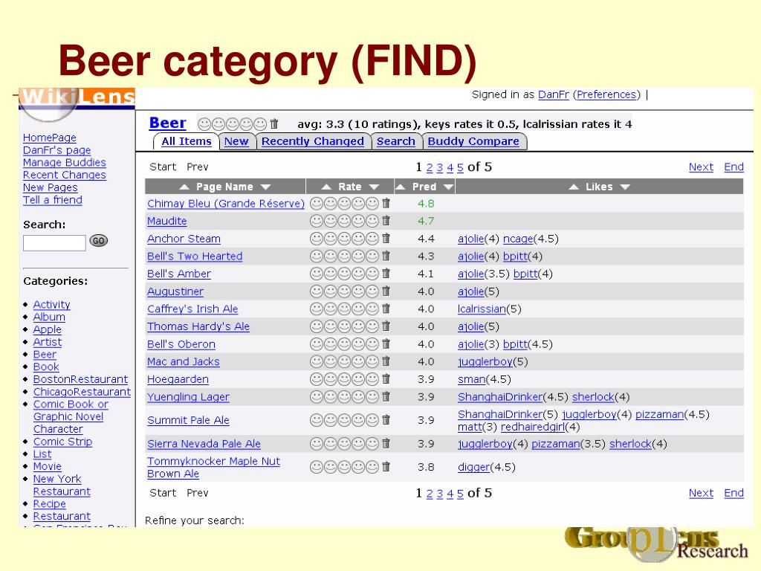Viewport: 761px width, 571px height.
Task: Rate Augustiner with the fourth smiley
Action: (x=358, y=291)
